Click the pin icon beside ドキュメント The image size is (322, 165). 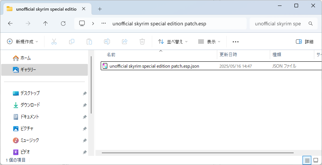(85, 117)
